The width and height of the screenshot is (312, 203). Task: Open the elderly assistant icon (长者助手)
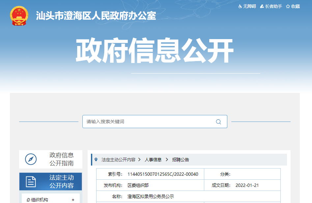[262, 7]
